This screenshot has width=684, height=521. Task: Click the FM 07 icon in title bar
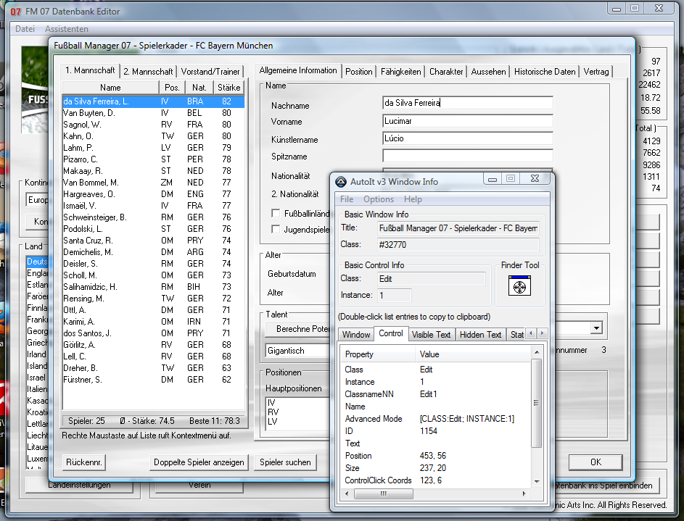(x=15, y=12)
